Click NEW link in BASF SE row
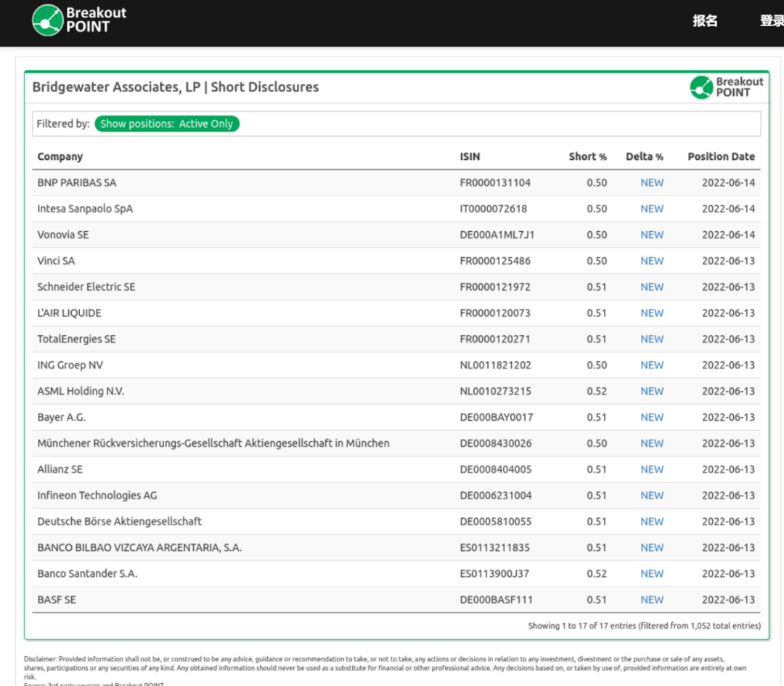Screen dimensions: 784x686 point(651,600)
